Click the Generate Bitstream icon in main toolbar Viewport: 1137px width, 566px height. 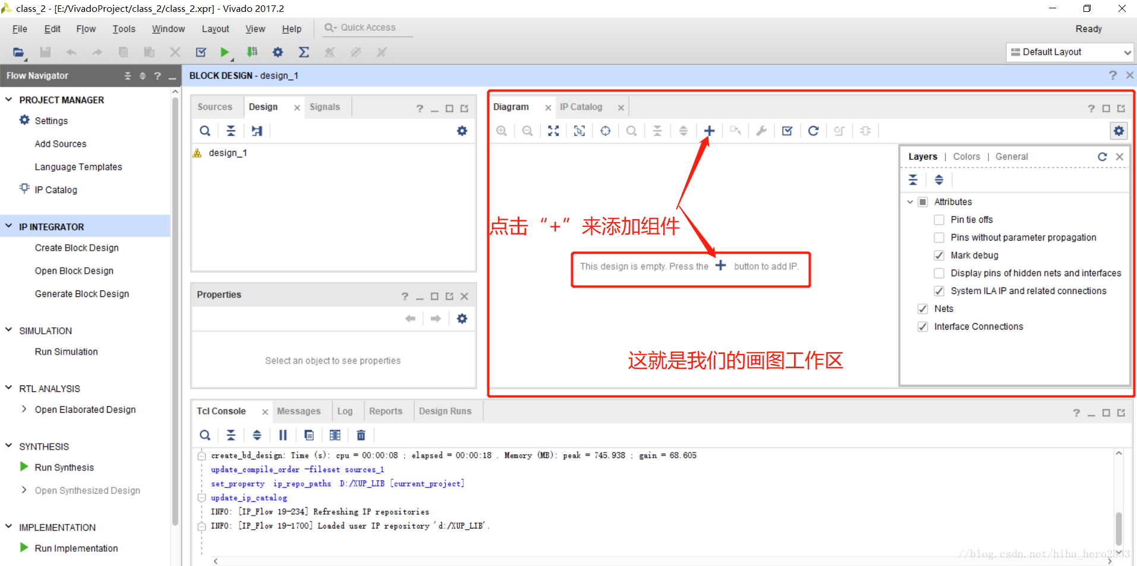pos(252,52)
